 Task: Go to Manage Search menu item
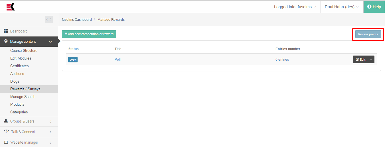(x=23, y=97)
